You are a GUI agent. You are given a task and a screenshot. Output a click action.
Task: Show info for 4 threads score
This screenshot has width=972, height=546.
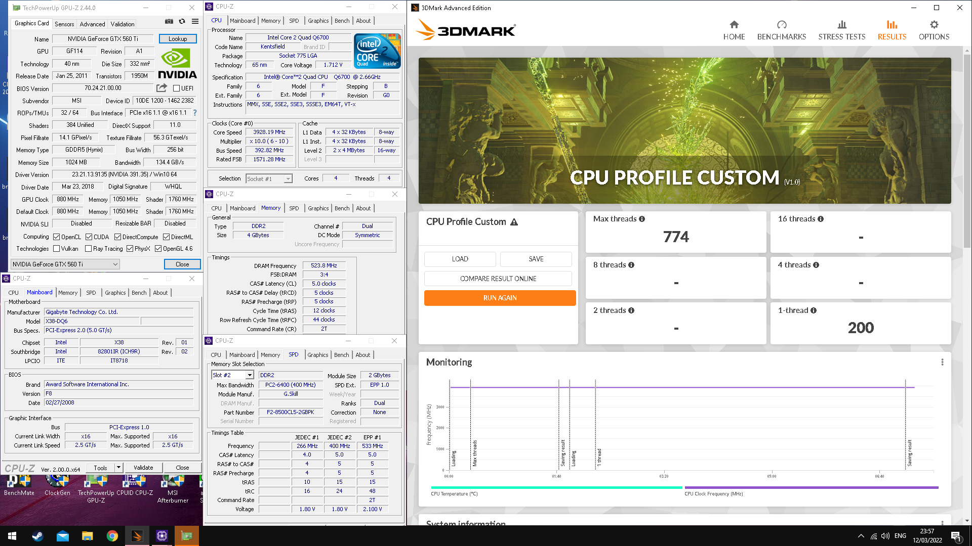coord(816,265)
